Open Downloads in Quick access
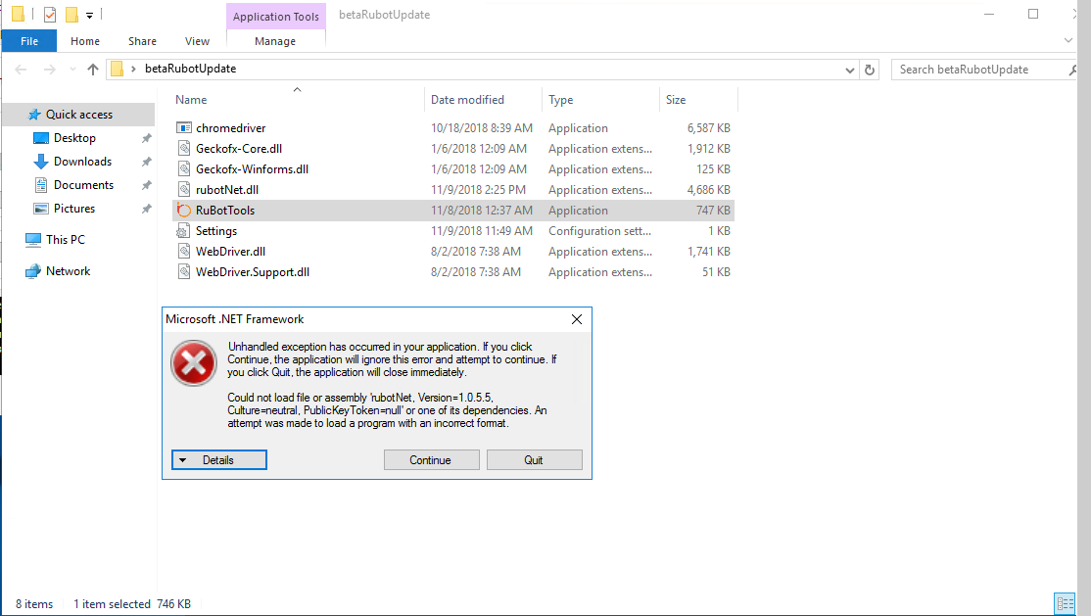This screenshot has width=1091, height=616. (x=82, y=162)
